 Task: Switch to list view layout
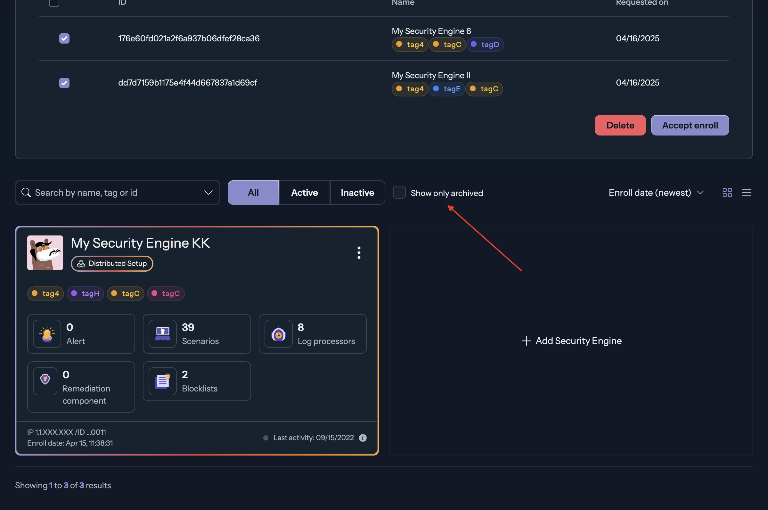(x=747, y=193)
